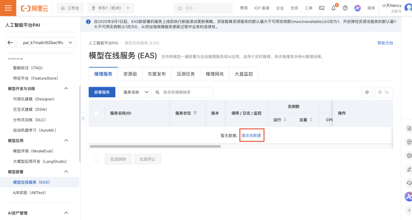
Task: Click the 批量停止 button
Action: pos(147,159)
